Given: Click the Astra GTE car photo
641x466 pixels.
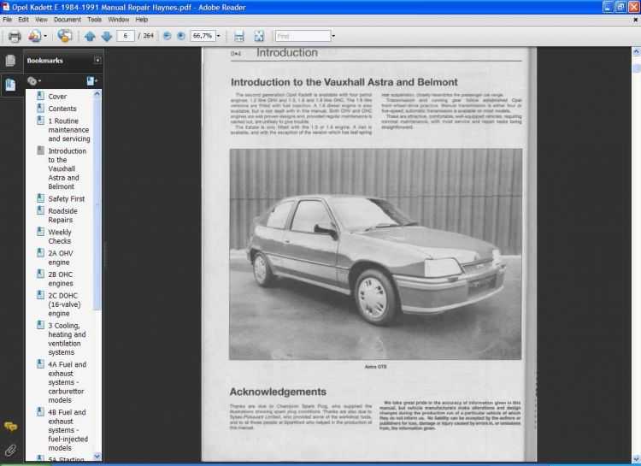Looking at the screenshot, I should click(375, 254).
